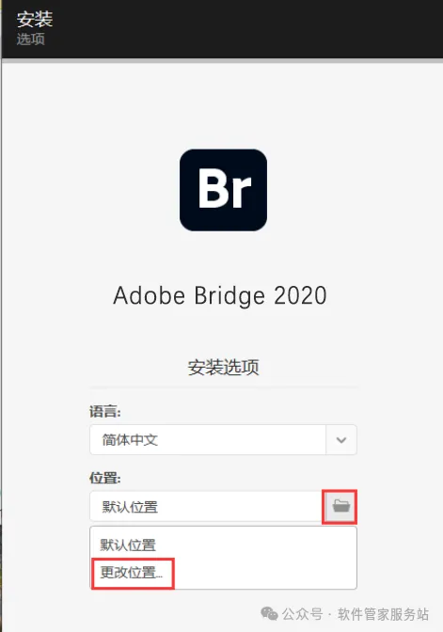Click the Adobe Bridge "Br" logo

[x=223, y=190]
